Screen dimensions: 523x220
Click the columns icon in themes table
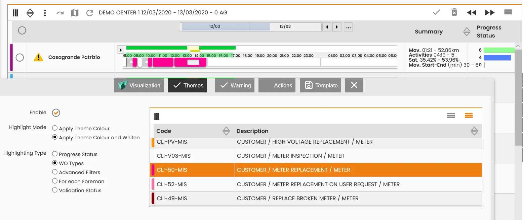pyautogui.click(x=157, y=116)
